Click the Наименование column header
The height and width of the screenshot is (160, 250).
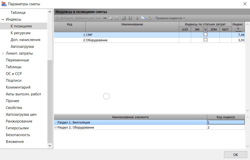132,27
